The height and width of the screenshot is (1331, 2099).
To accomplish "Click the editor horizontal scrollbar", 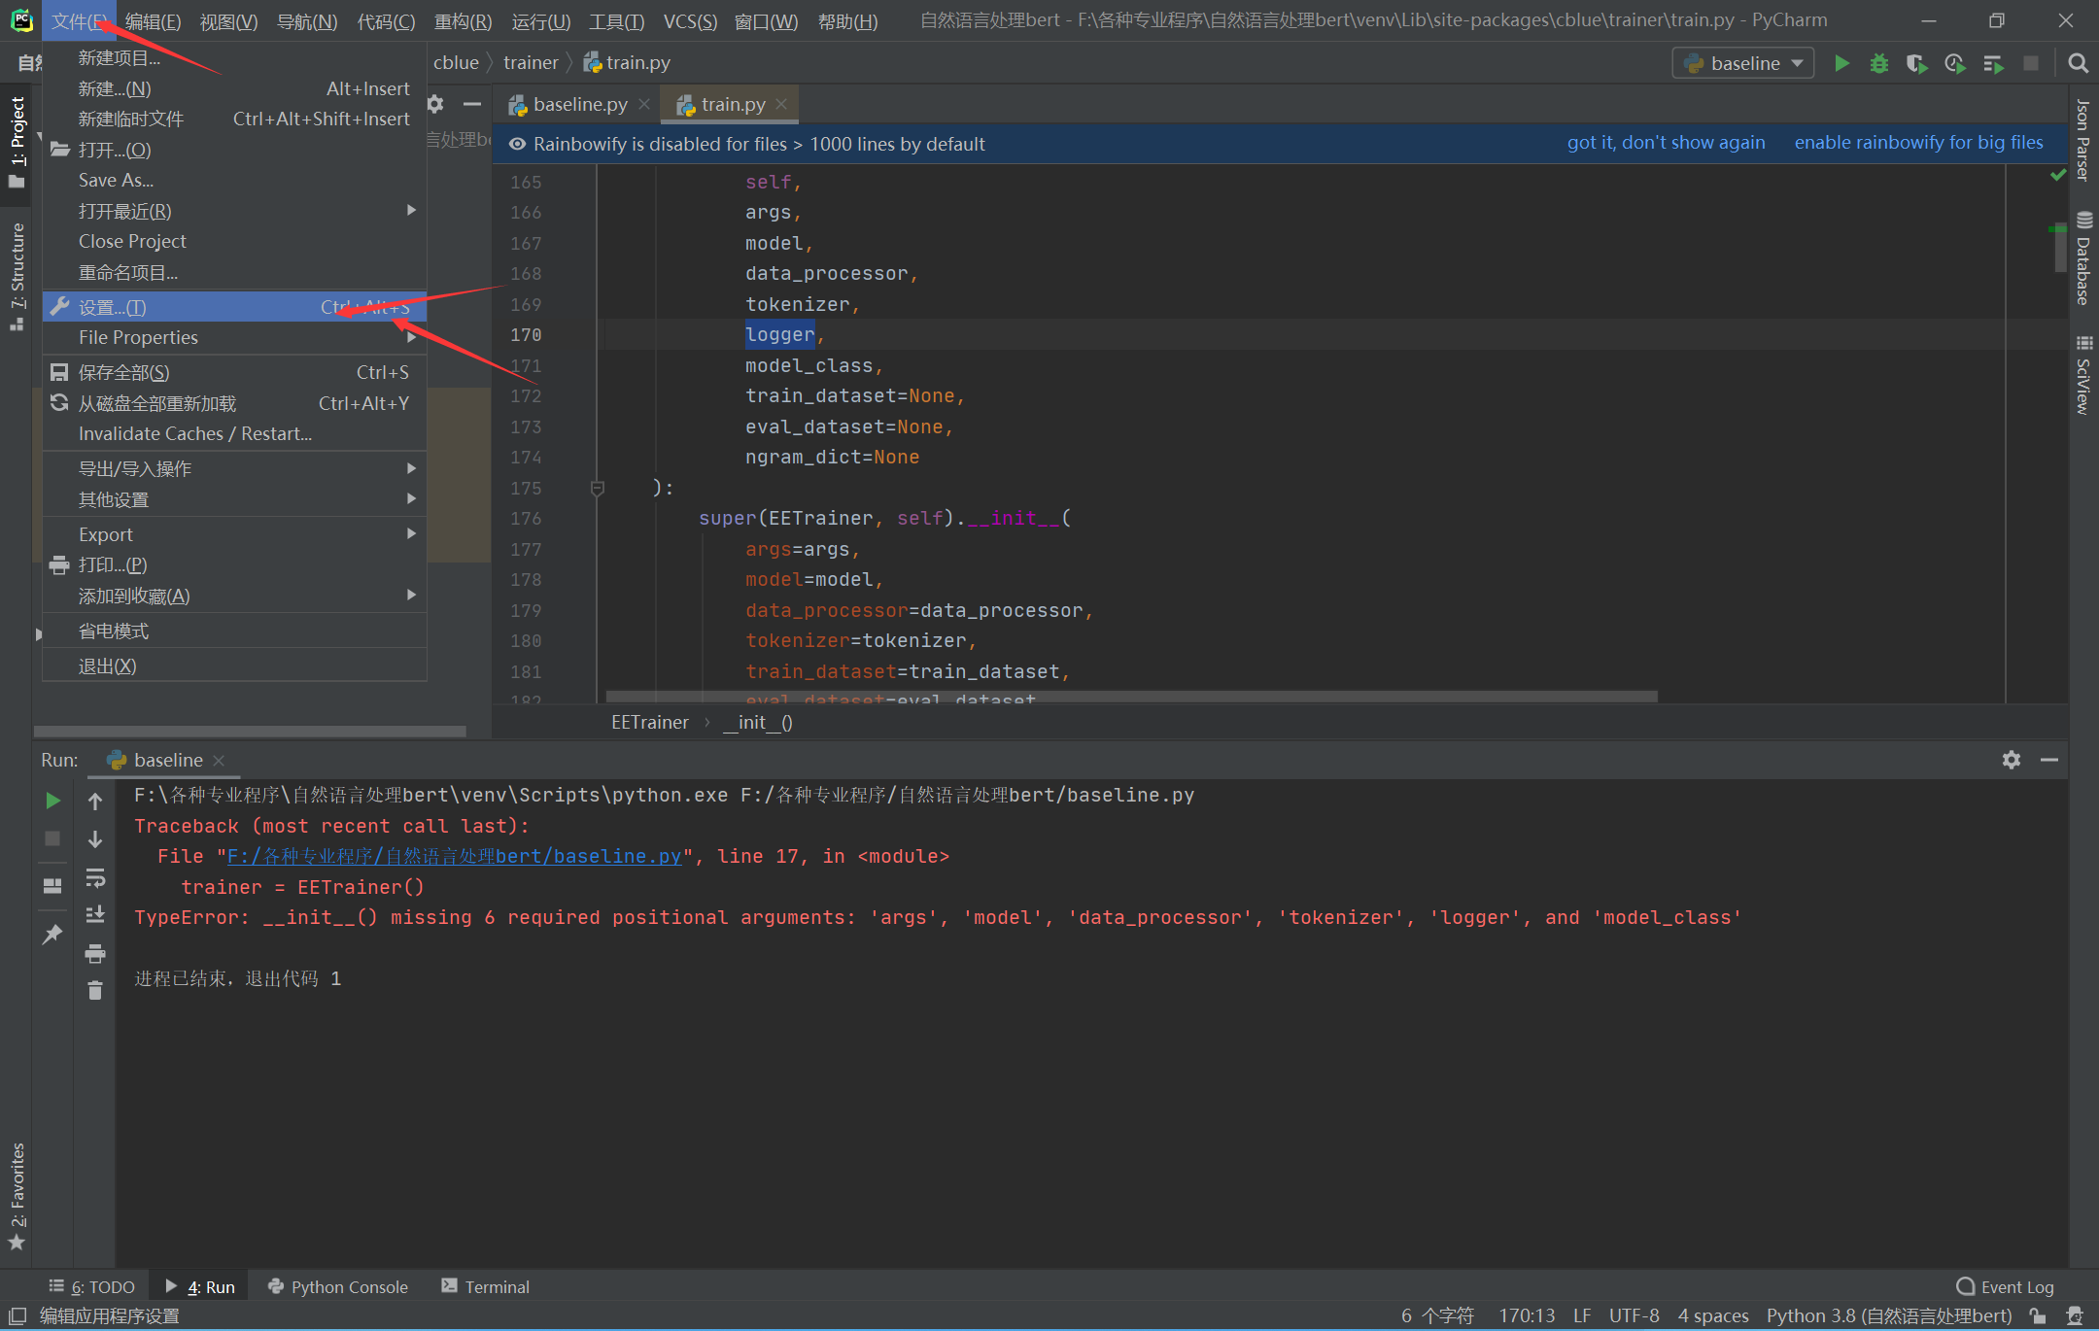I will 1131,697.
